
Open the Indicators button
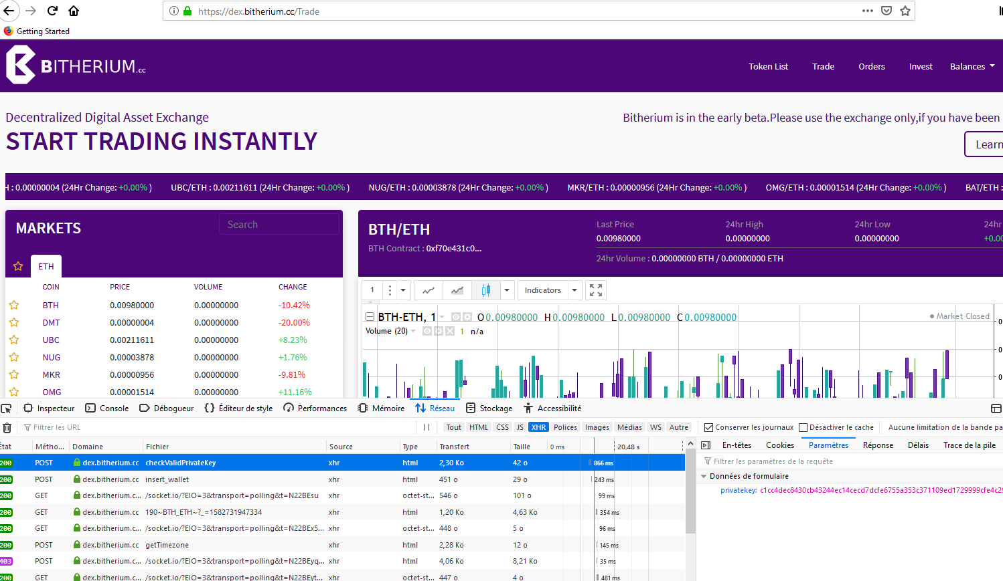(x=543, y=290)
